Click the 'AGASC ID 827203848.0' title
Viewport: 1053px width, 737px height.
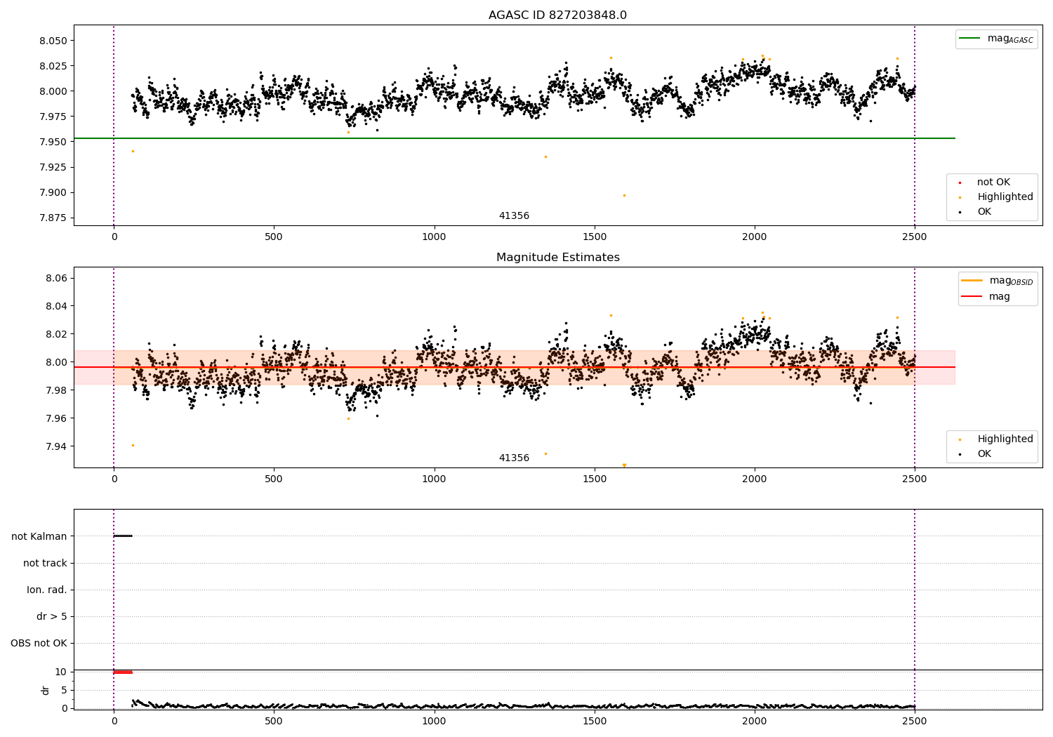click(x=558, y=15)
